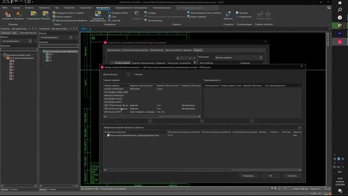Open Страницы panel title dropdown arrow
This screenshot has height=196, width=348.
coord(30,29)
